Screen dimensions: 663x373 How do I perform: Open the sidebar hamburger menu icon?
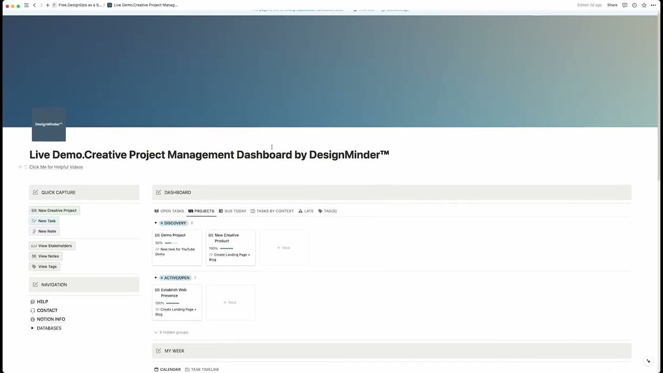click(x=26, y=5)
